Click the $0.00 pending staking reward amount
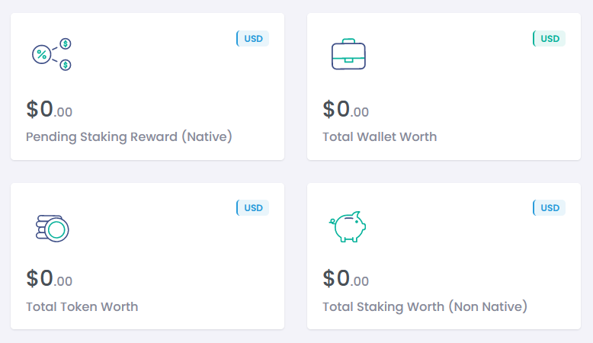 point(50,110)
